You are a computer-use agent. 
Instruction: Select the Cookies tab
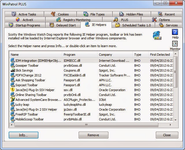[60, 14]
